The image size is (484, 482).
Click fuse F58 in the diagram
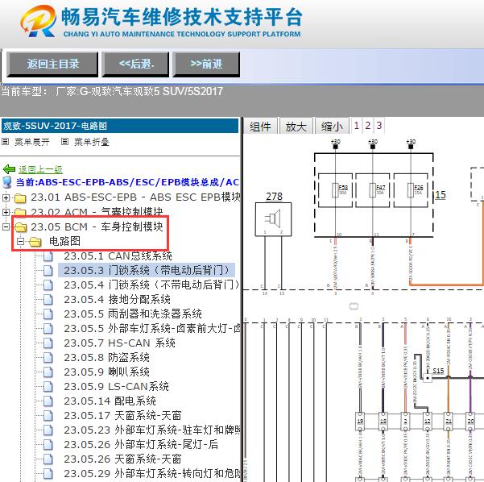click(335, 190)
